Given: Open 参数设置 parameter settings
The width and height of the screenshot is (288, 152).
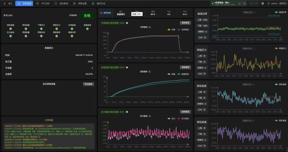Looking at the screenshot, I should click(x=80, y=3).
